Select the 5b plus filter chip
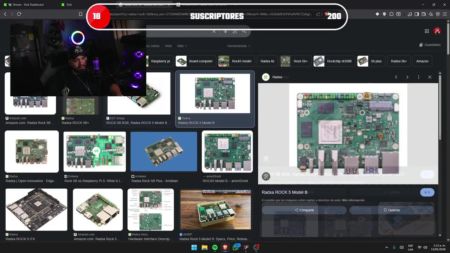450x253 pixels. (x=371, y=61)
